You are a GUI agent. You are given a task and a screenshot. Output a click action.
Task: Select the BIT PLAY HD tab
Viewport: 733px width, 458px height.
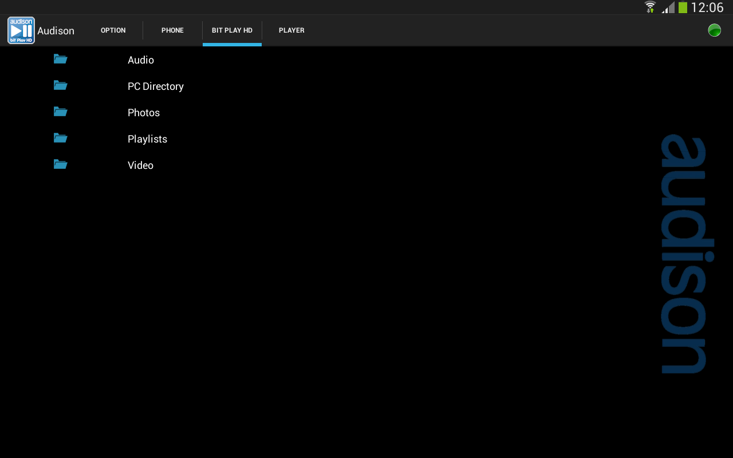(232, 30)
